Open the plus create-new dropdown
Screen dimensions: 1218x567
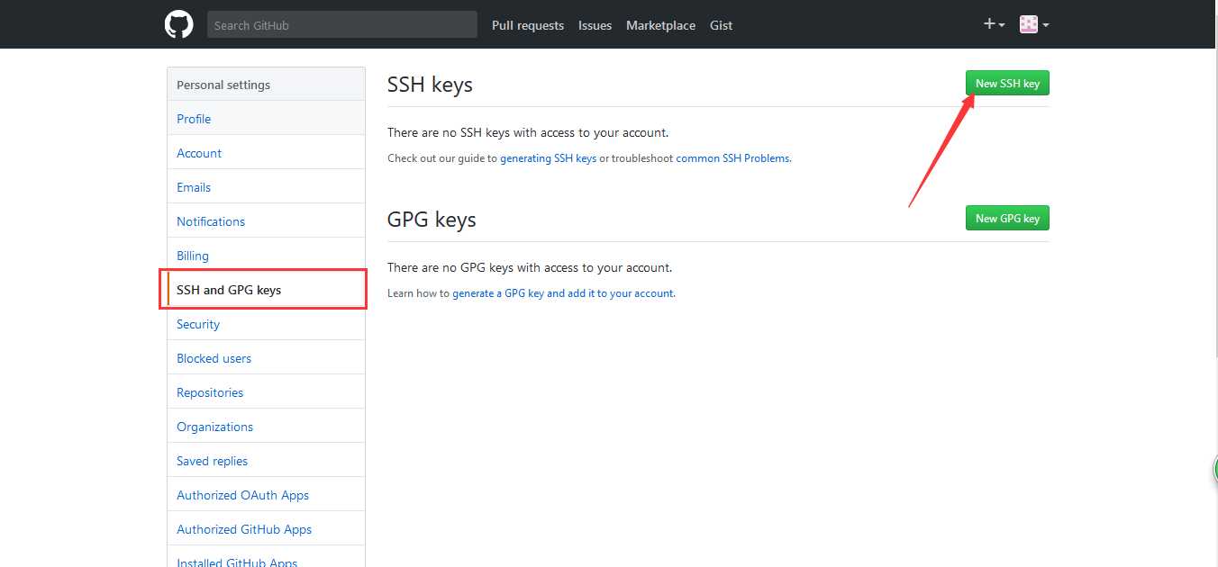tap(994, 24)
